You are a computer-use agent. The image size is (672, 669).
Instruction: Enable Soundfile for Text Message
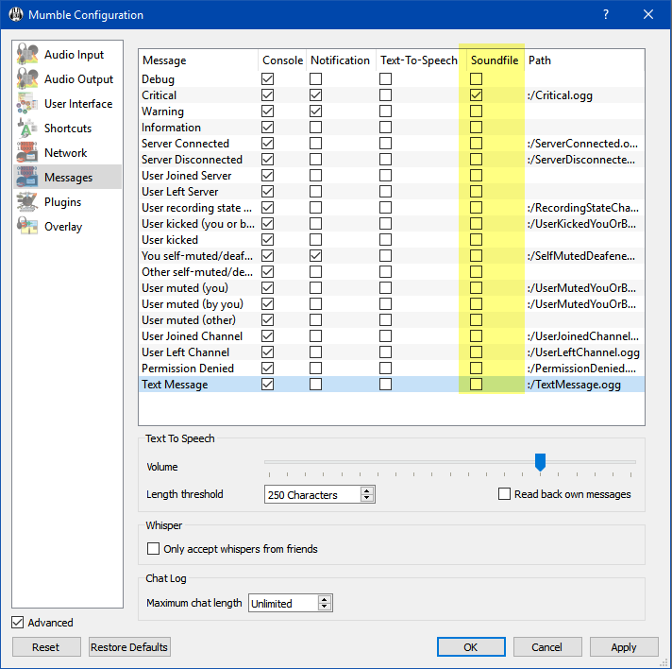coord(476,384)
